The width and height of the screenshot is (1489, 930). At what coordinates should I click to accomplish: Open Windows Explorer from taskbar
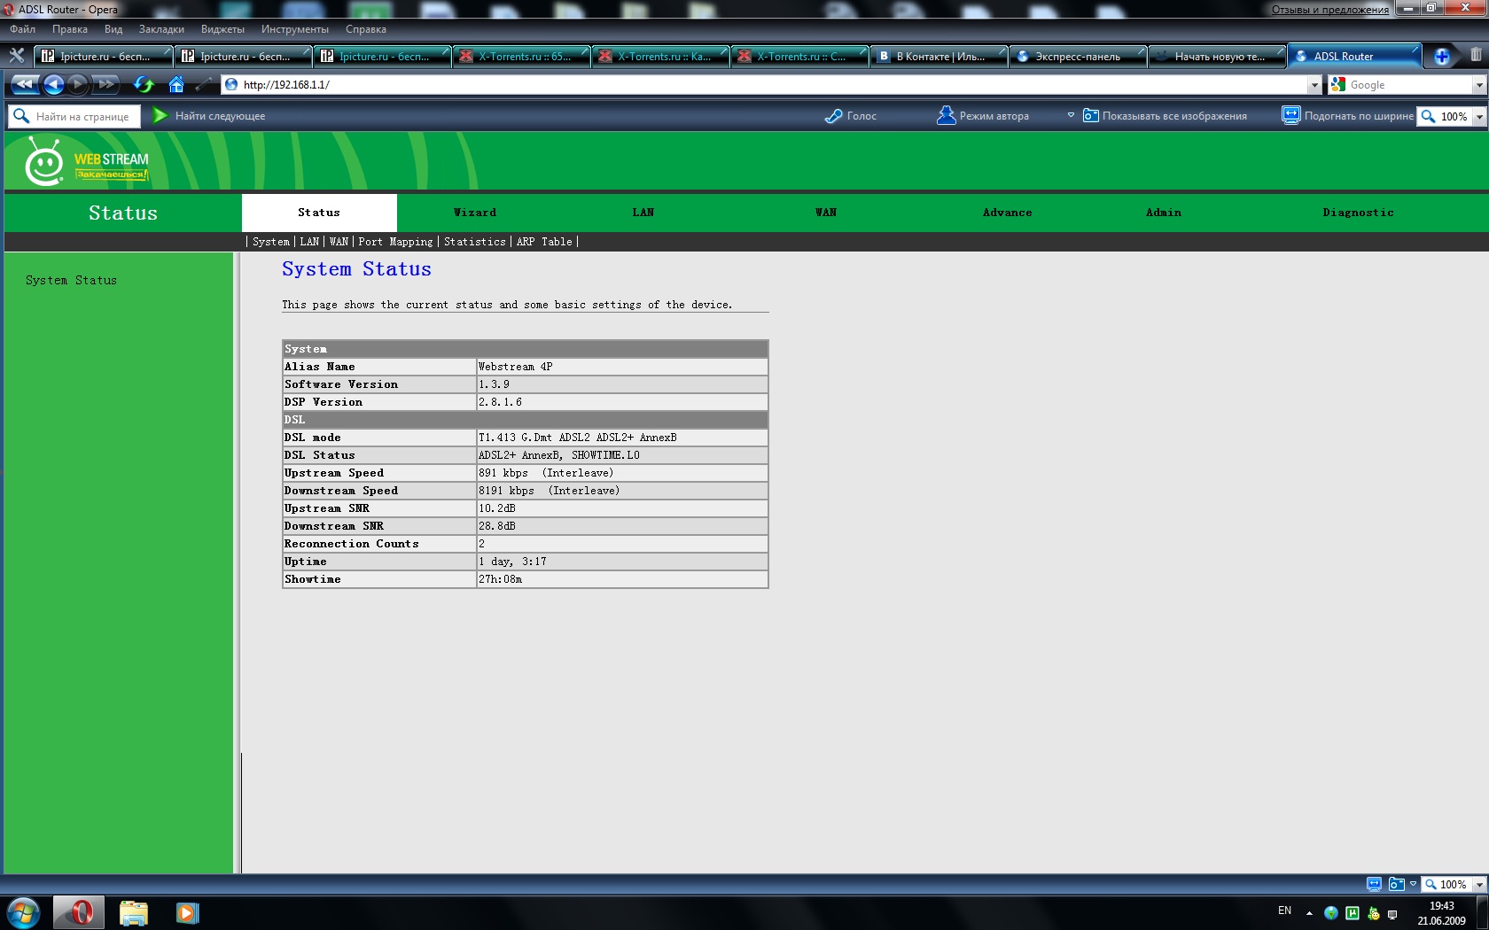coord(133,912)
